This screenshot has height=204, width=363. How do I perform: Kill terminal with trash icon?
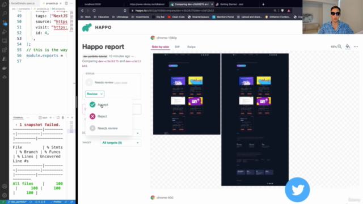63,118
